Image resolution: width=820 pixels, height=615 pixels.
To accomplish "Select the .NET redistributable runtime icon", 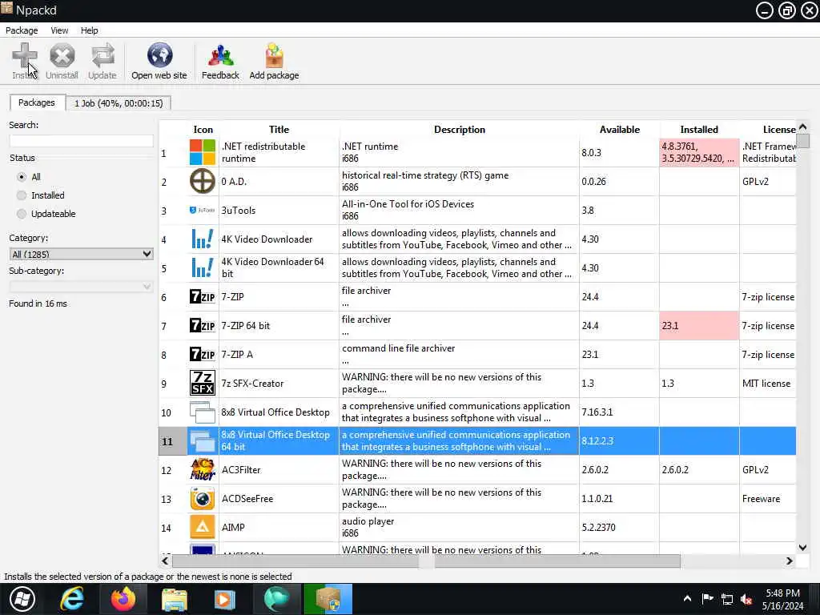I will coord(203,153).
